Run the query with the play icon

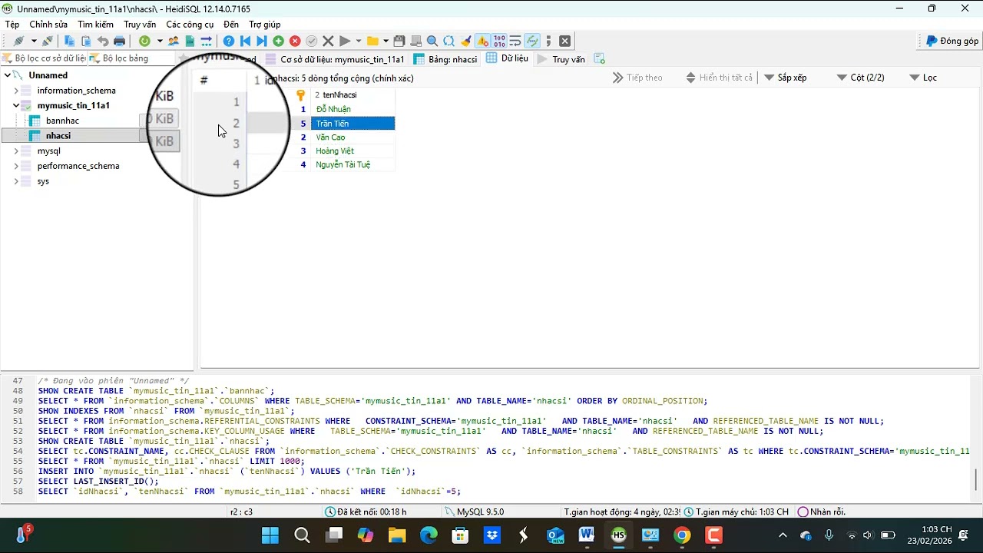[345, 41]
